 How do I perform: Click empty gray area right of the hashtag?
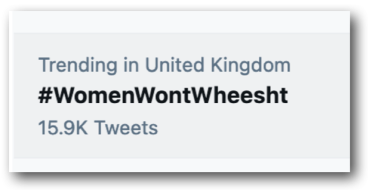tap(317, 96)
